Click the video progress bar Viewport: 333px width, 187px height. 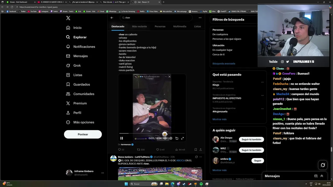pyautogui.click(x=152, y=133)
